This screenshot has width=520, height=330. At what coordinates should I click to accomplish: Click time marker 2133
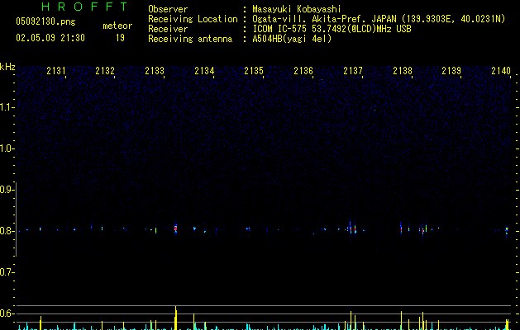pos(155,71)
